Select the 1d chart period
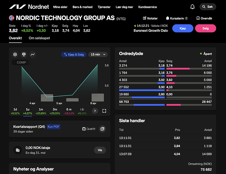Screen dimensions: 226x174 pyautogui.click(x=15, y=111)
